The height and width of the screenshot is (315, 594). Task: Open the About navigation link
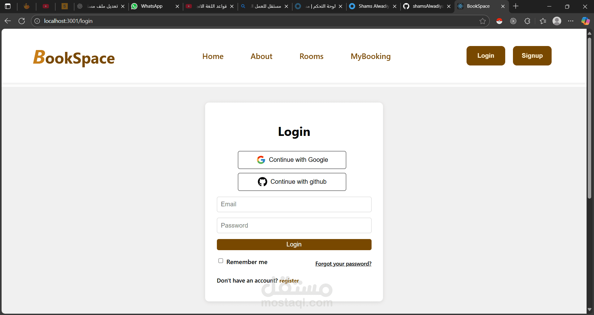click(x=261, y=56)
